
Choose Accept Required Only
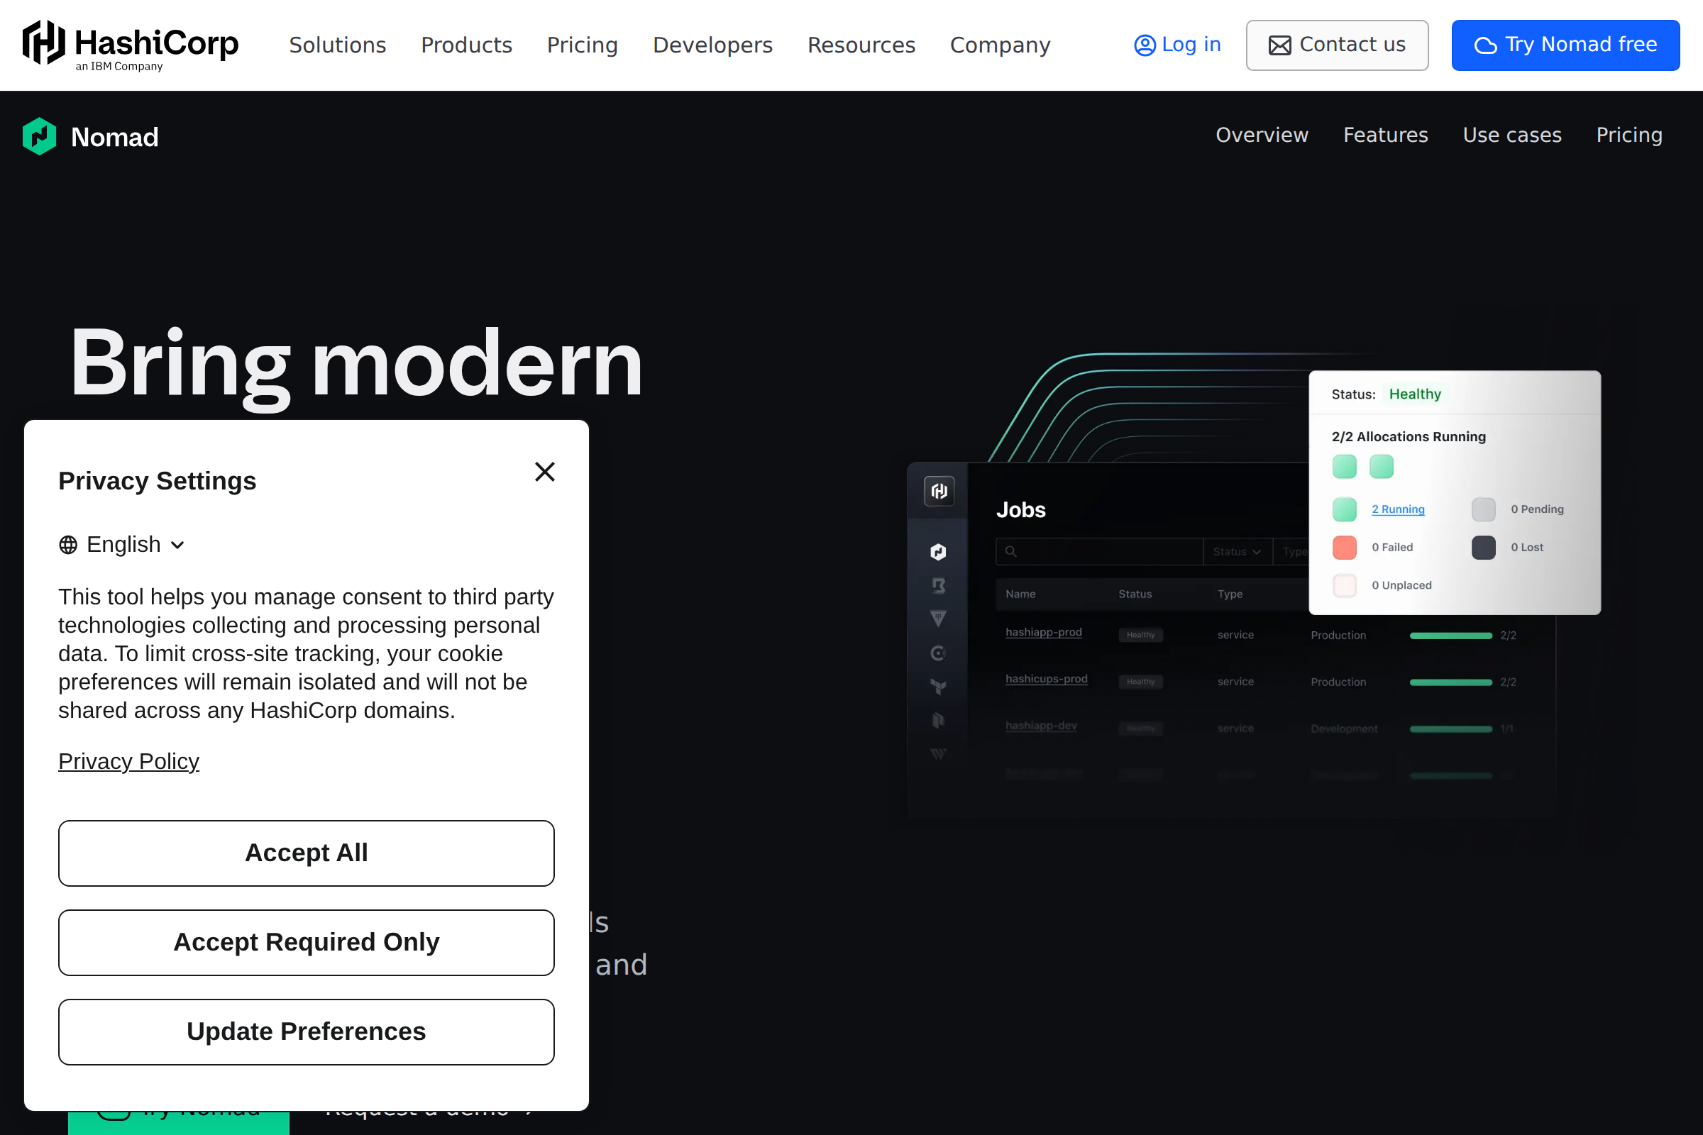(x=307, y=943)
